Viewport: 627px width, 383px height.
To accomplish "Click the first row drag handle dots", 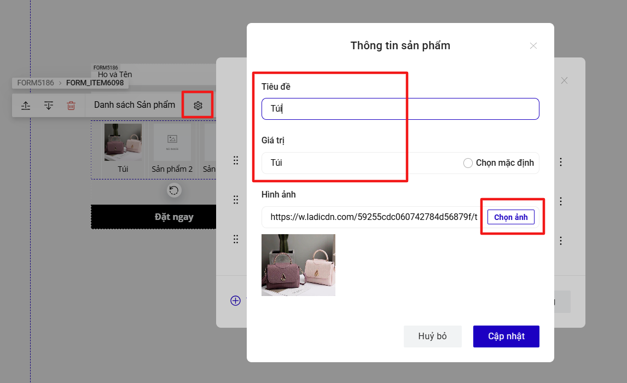I will (x=236, y=160).
